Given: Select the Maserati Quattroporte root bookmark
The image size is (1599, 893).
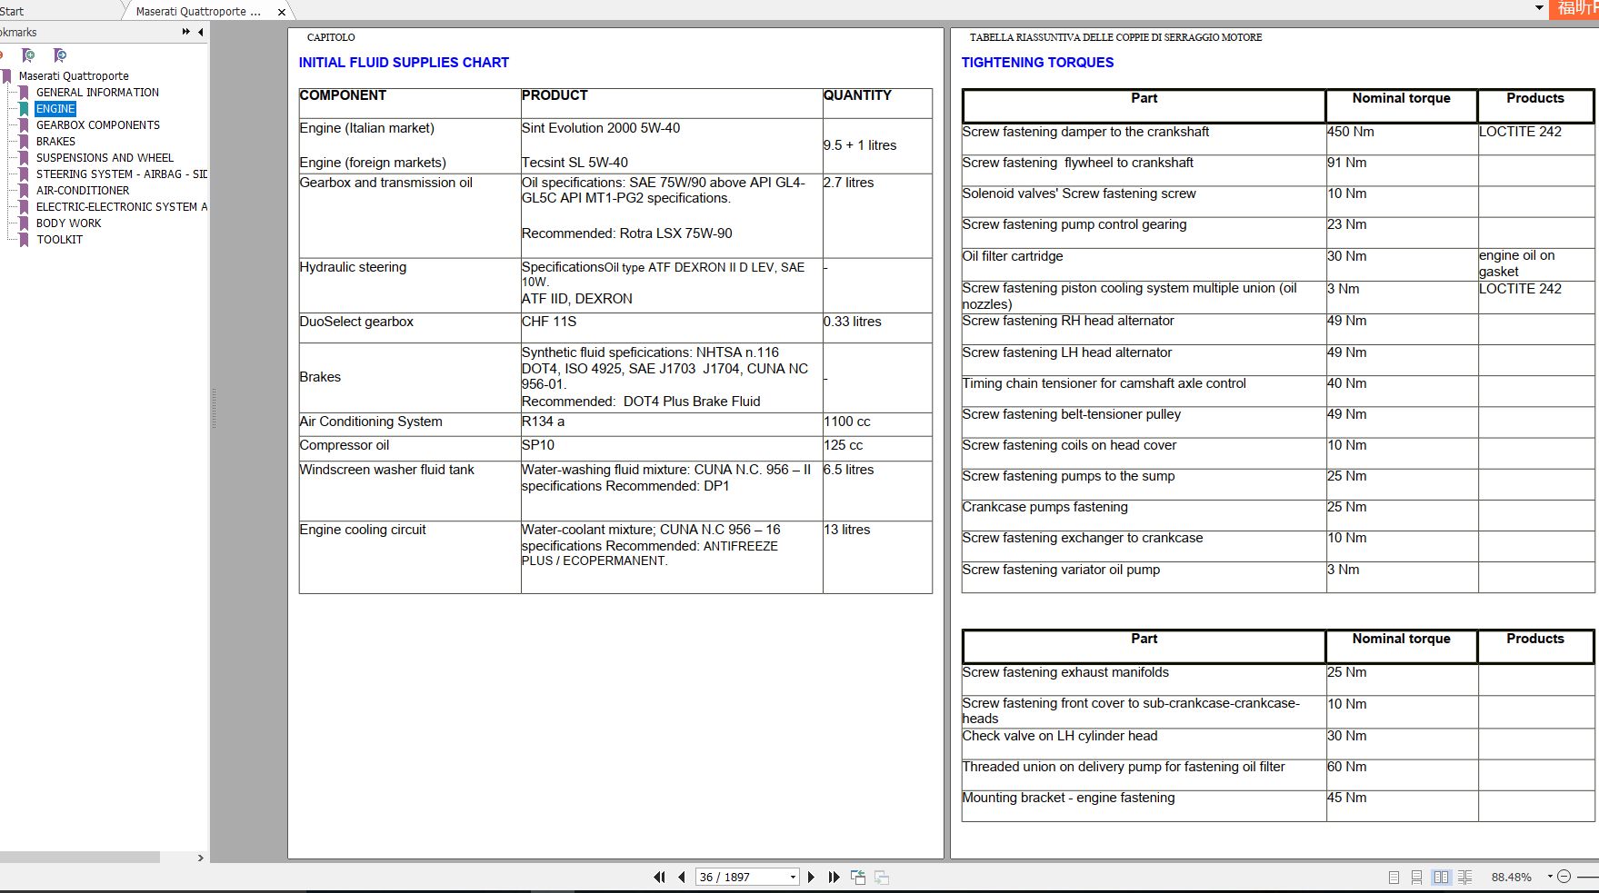Looking at the screenshot, I should (x=74, y=76).
